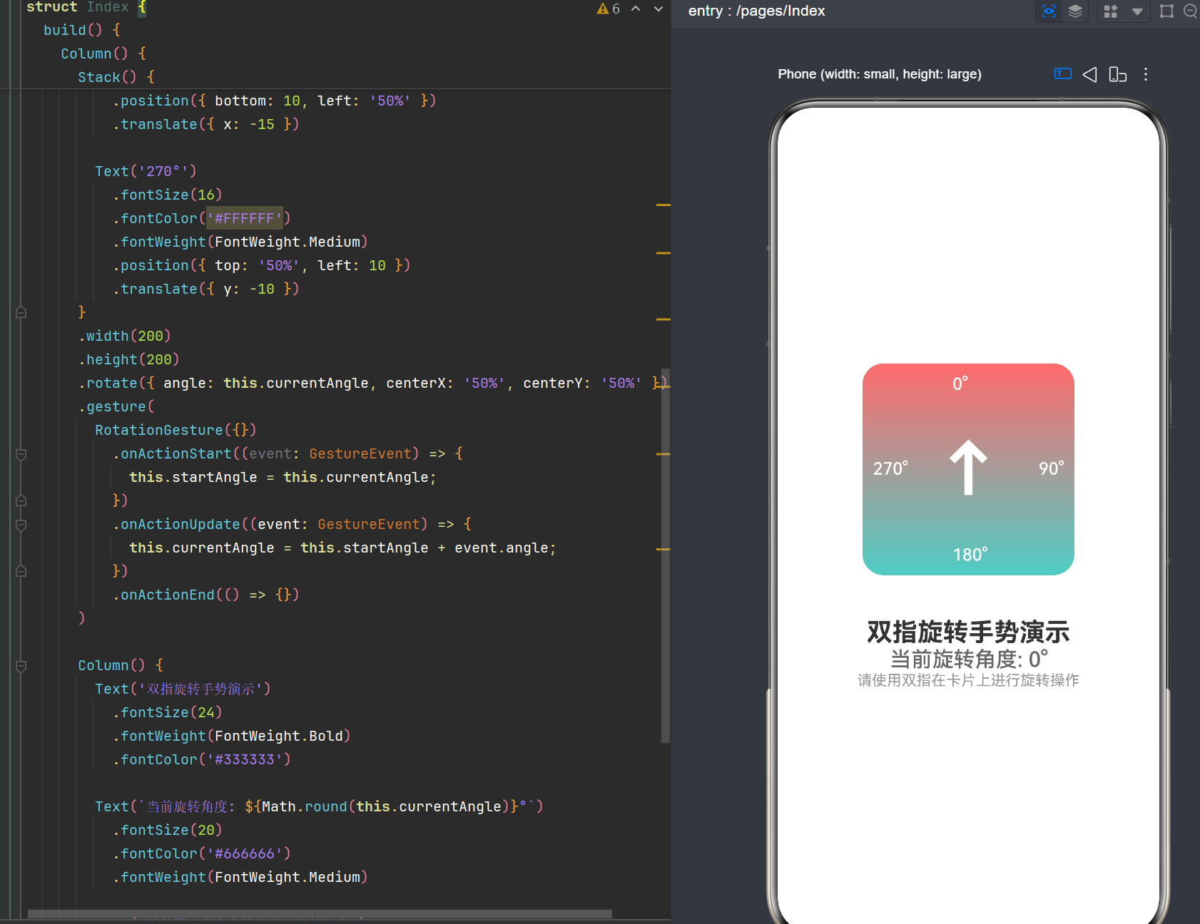Open the multi-profile grid icon in previewer
The width and height of the screenshot is (1200, 924).
[x=1111, y=11]
